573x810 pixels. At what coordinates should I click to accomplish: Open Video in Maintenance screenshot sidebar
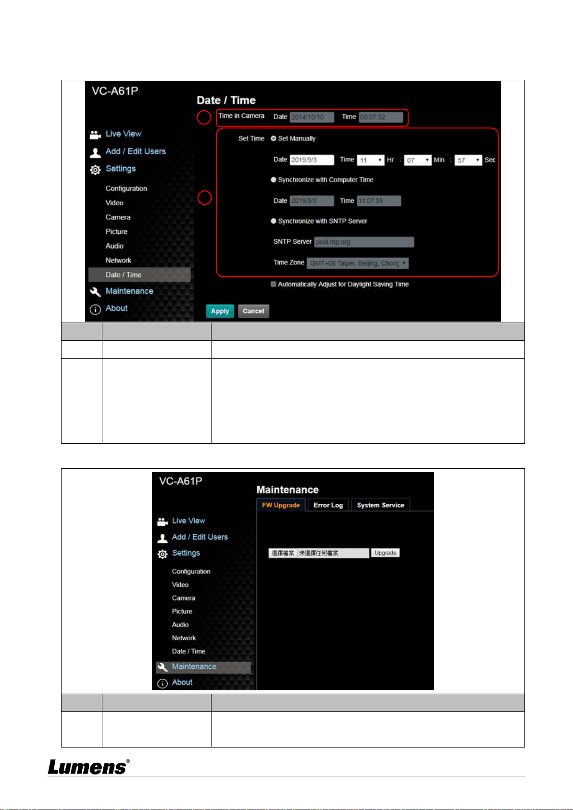(x=180, y=585)
